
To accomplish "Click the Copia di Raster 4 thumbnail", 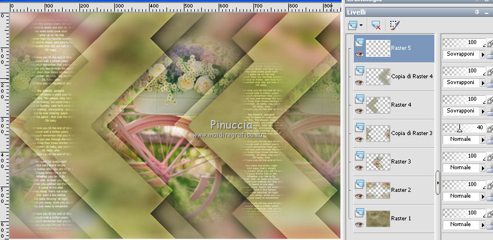I will point(378,77).
